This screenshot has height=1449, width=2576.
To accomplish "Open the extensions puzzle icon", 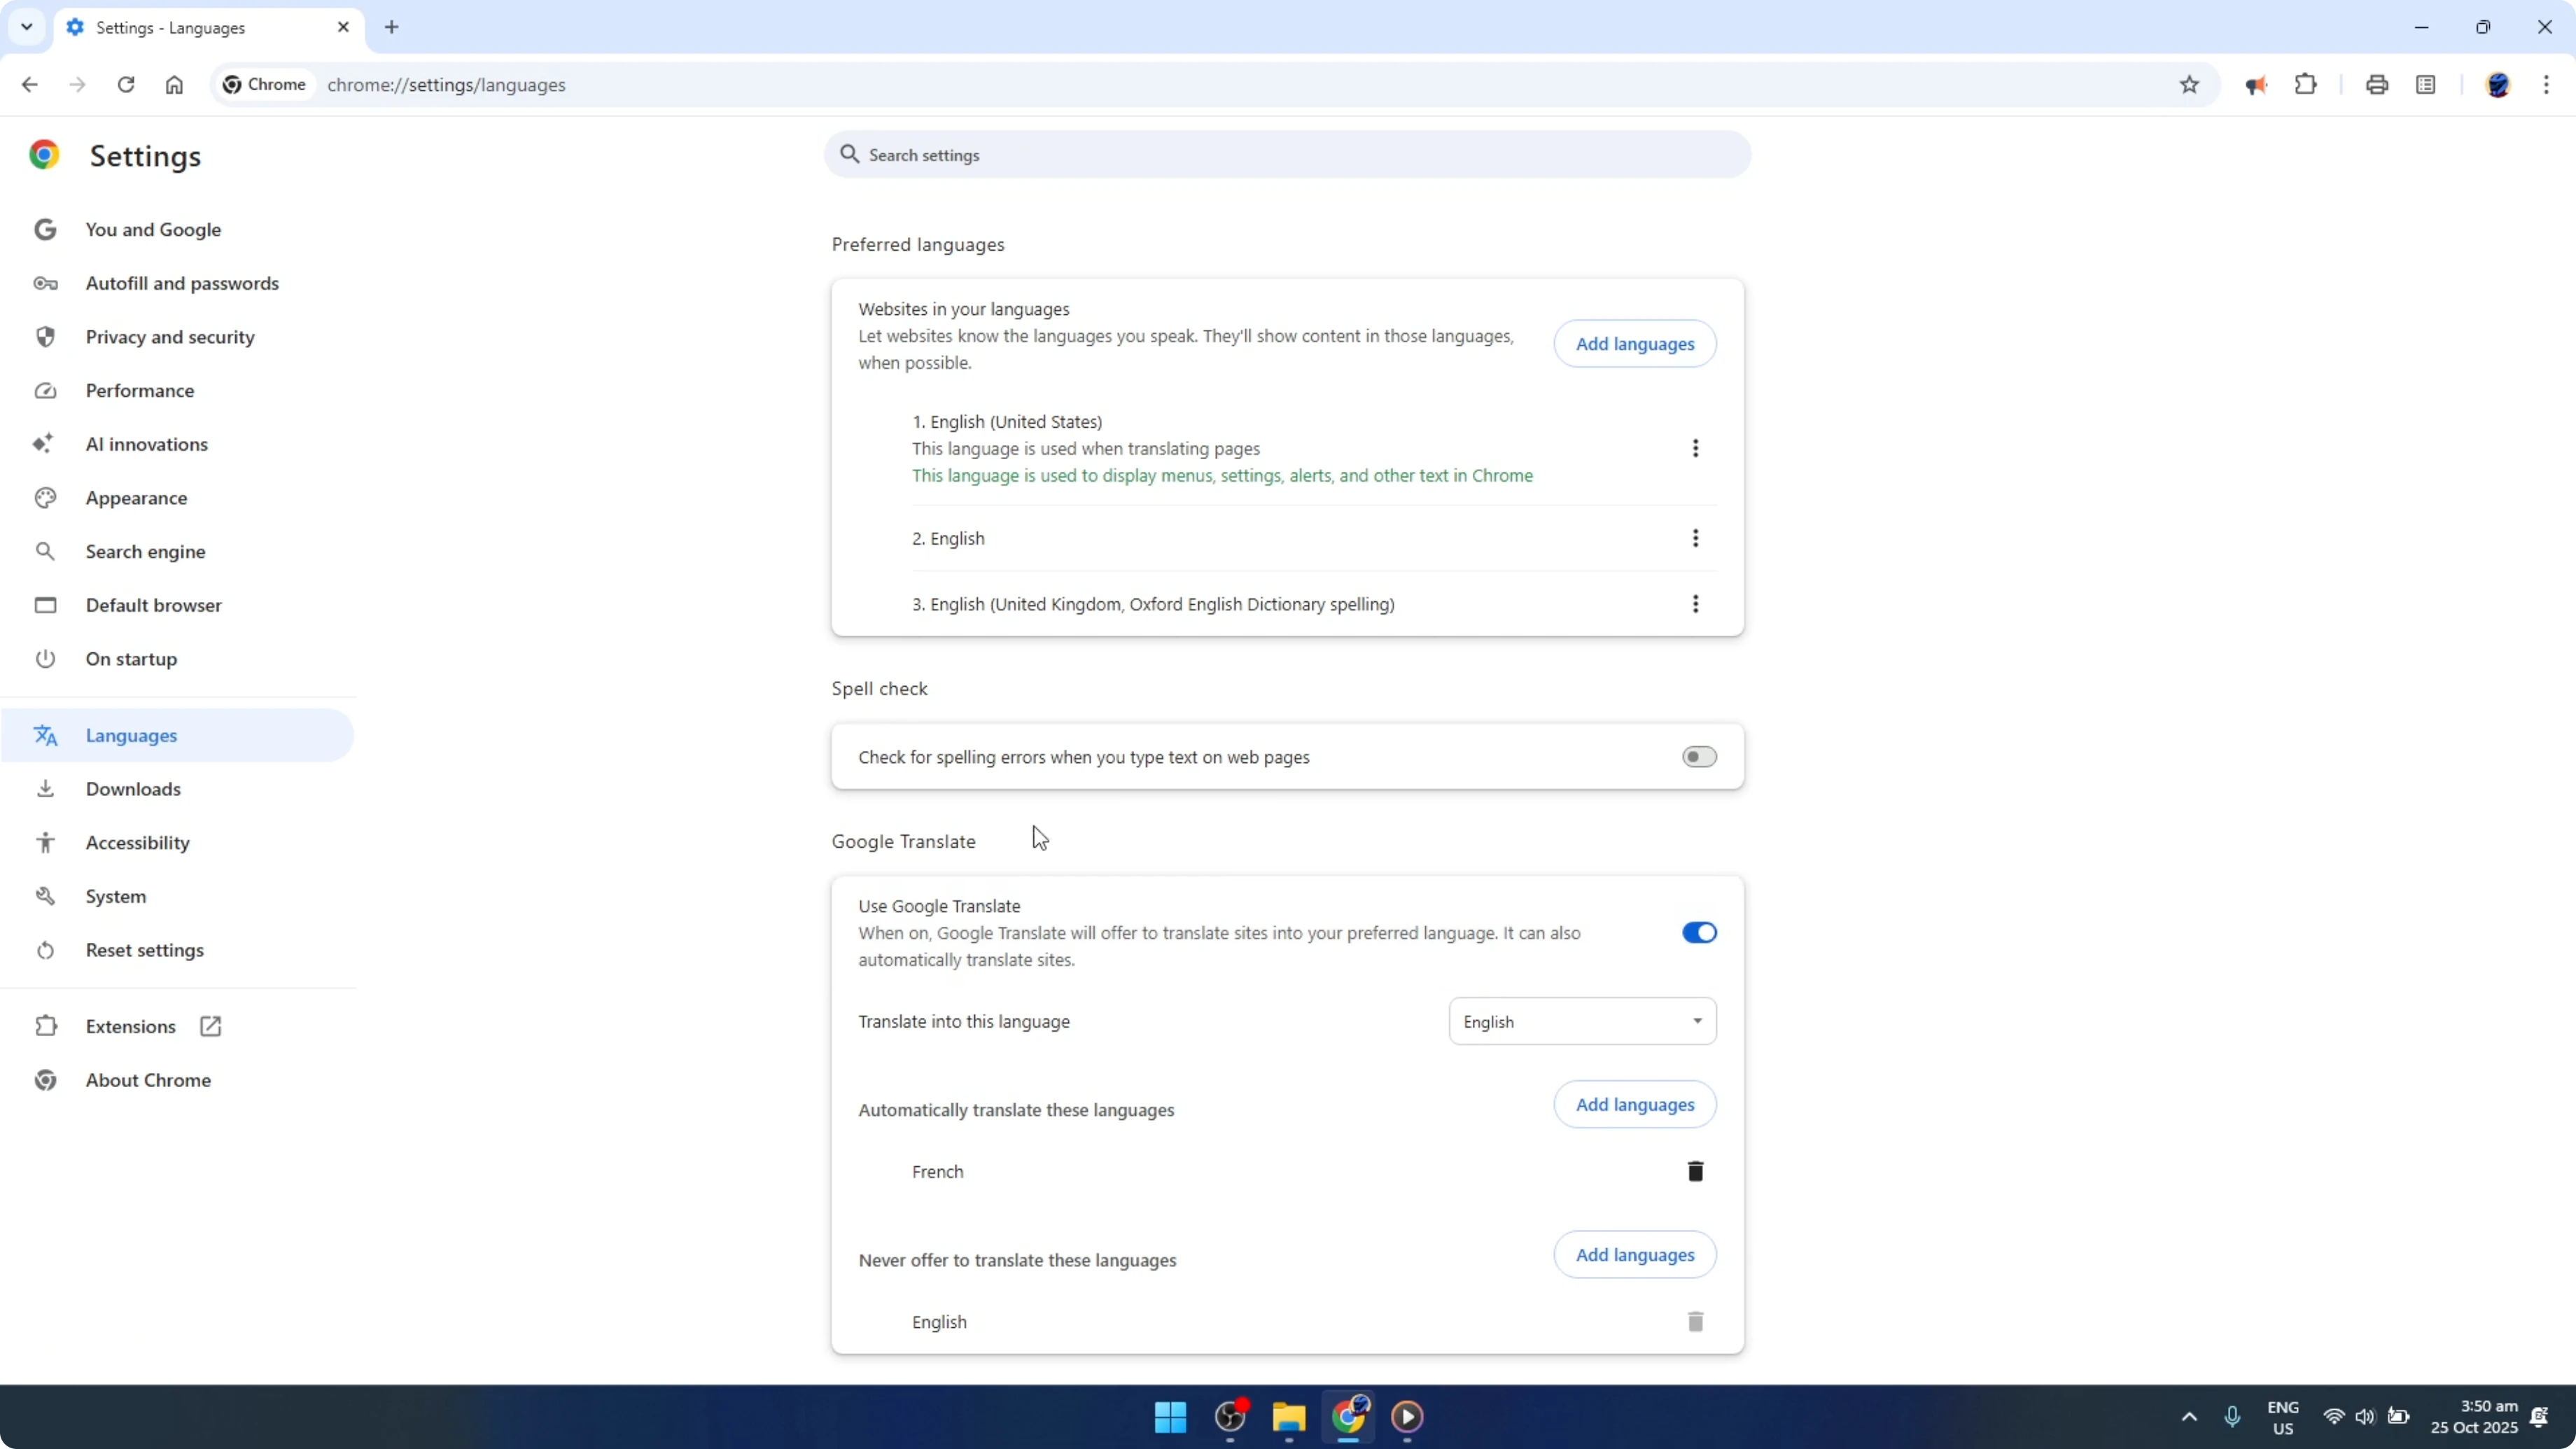I will tap(2305, 84).
